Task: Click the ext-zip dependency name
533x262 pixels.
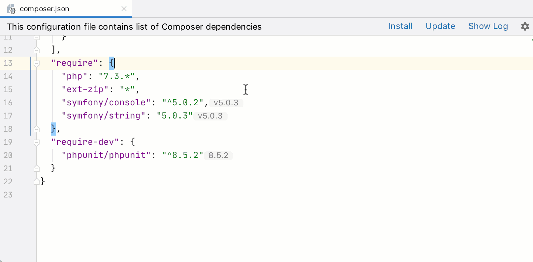Action: (x=85, y=89)
